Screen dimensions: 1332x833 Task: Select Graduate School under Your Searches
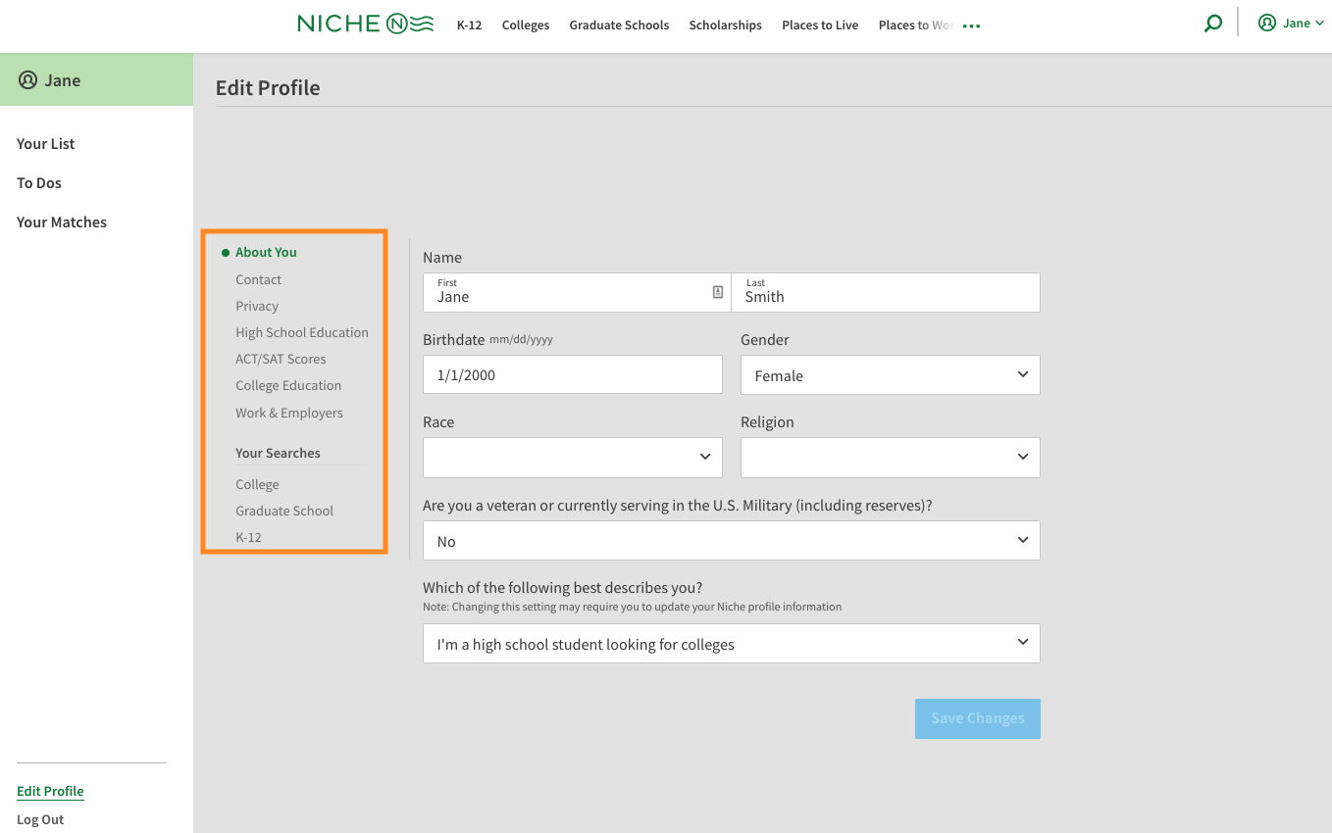click(284, 511)
